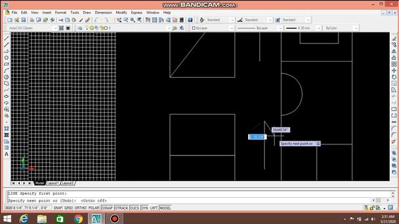Click the Erase tool in Modify toolbar
Screen dimensions: 399x224
pyautogui.click(x=394, y=39)
